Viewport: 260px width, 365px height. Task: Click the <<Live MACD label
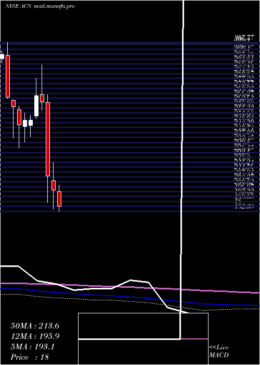point(219,351)
